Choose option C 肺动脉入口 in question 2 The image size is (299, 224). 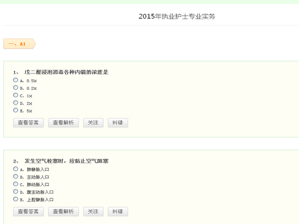16,184
